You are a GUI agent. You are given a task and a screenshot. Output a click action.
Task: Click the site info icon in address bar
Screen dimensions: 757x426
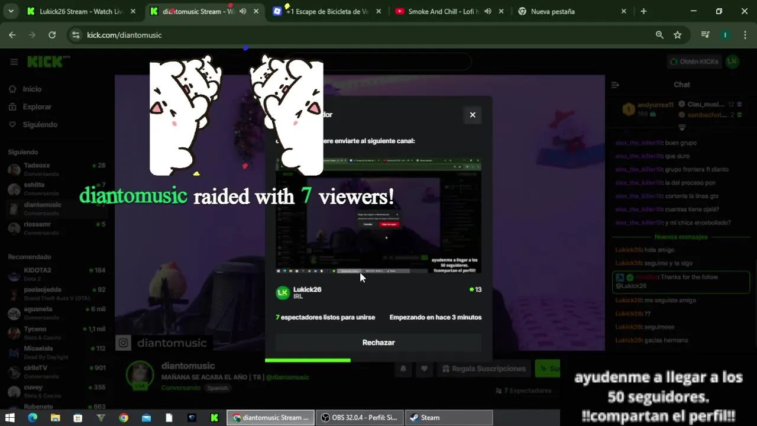click(76, 35)
